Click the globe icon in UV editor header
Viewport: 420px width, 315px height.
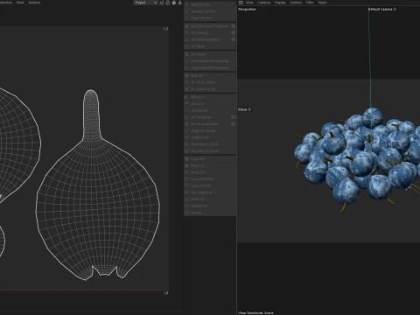(174, 3)
